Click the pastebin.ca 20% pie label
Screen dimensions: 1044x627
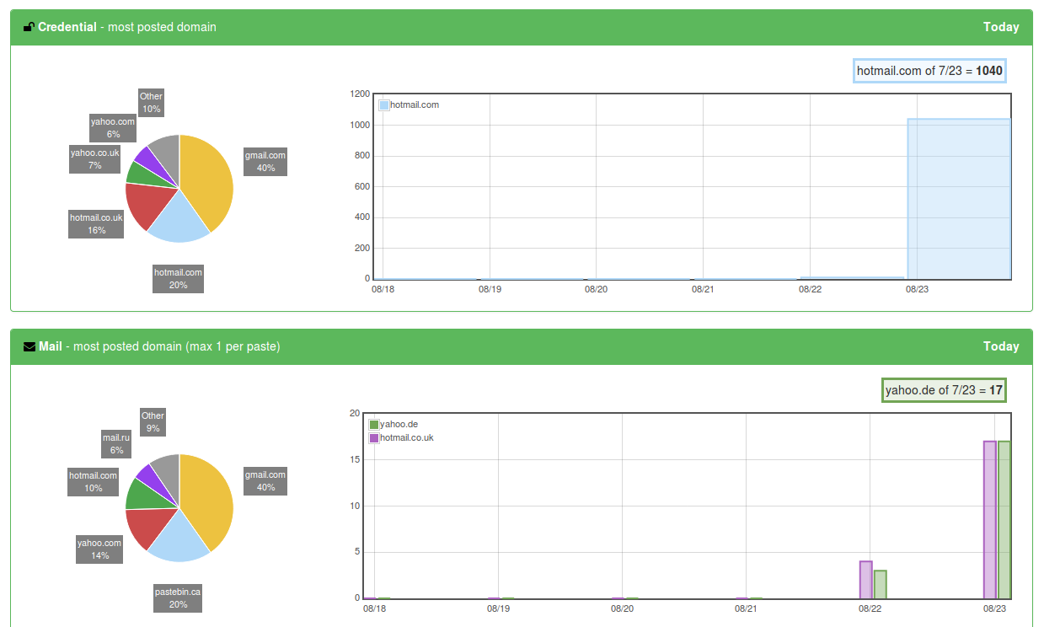pos(178,598)
